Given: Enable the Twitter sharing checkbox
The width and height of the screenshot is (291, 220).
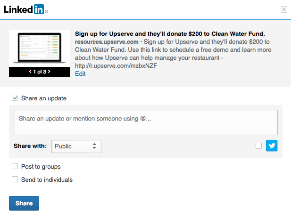Looking at the screenshot, I should click(258, 146).
